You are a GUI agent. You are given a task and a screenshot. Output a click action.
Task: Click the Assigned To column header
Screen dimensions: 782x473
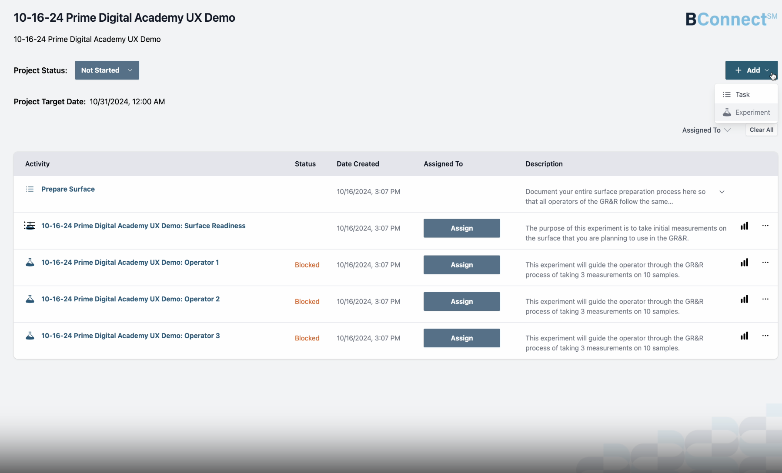443,164
